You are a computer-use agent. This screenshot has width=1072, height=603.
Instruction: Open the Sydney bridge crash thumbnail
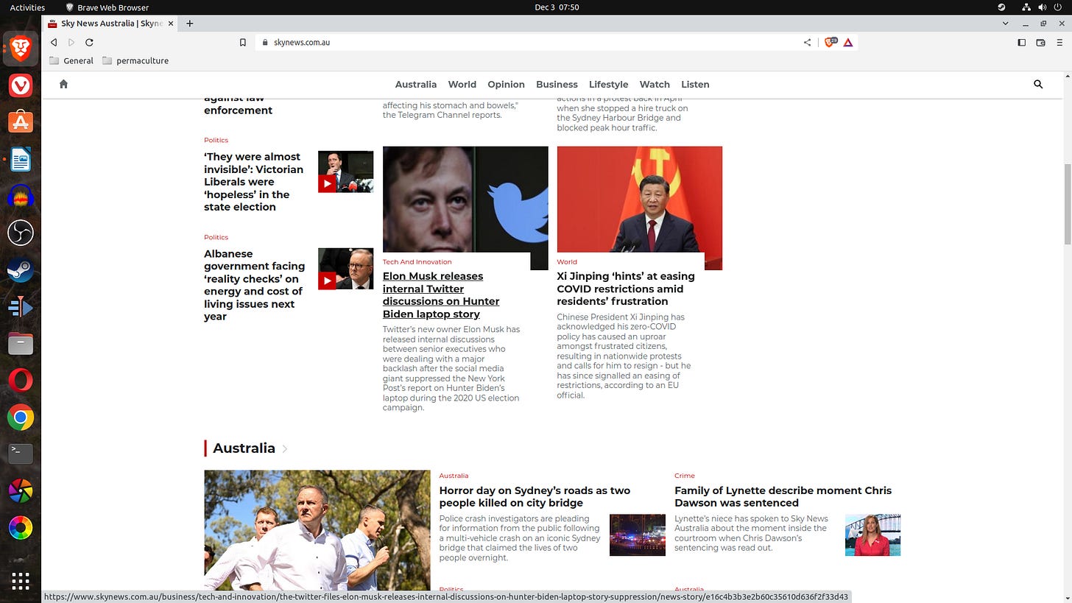(638, 535)
